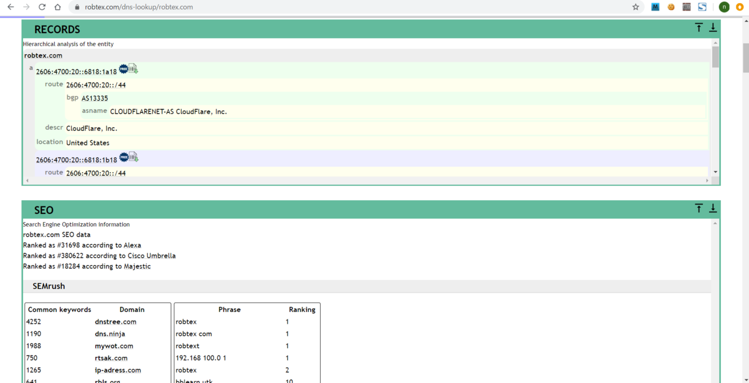Viewport: 749px width, 383px height.
Task: Reload the page with the refresh icon
Action: 41,7
